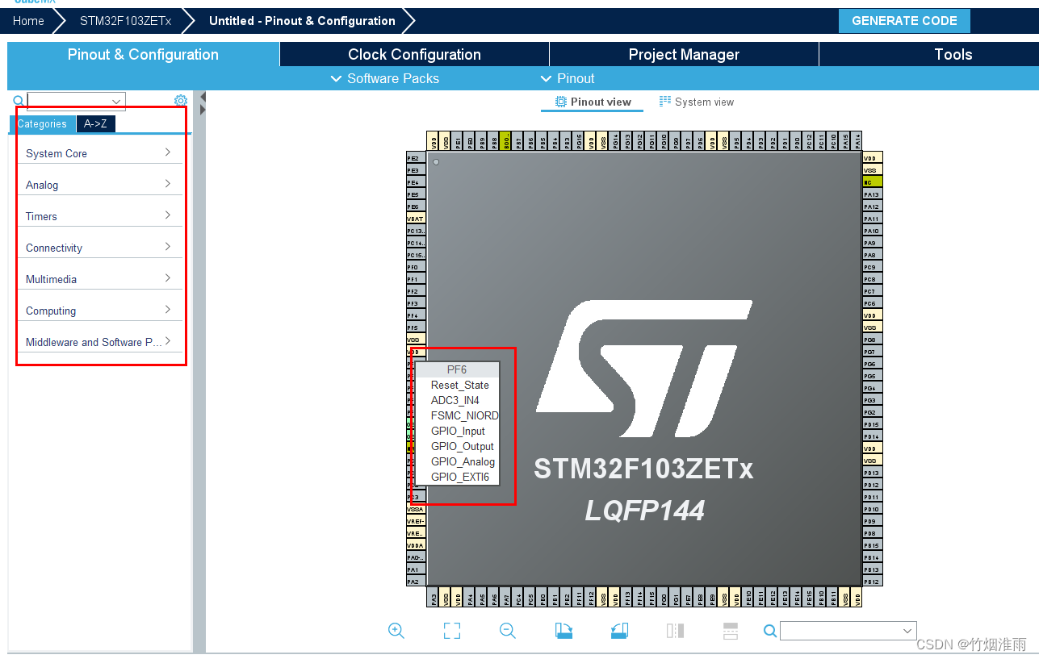Click pin PA8 on the right edge
1039x659 pixels.
pyautogui.click(x=873, y=255)
